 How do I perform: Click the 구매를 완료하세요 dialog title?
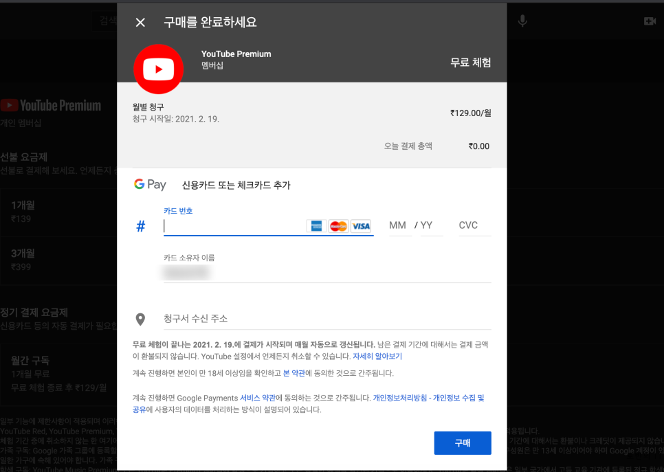point(210,22)
